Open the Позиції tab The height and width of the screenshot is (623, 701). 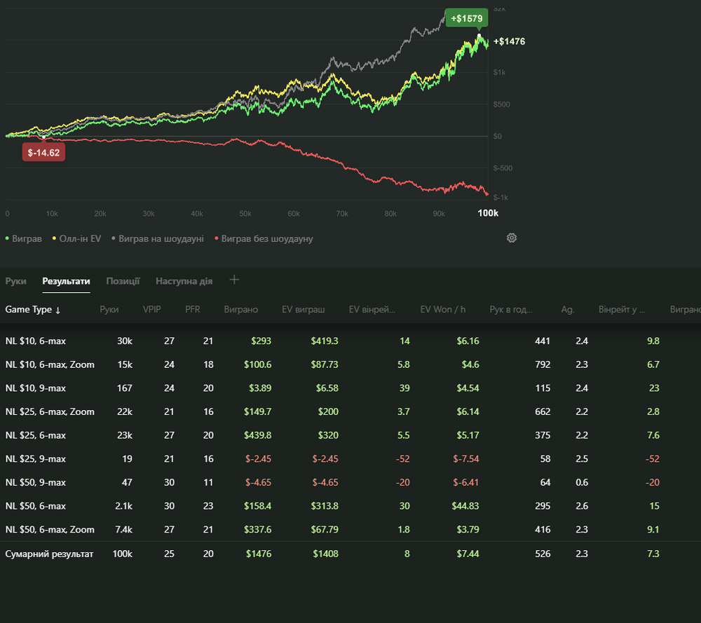point(123,281)
